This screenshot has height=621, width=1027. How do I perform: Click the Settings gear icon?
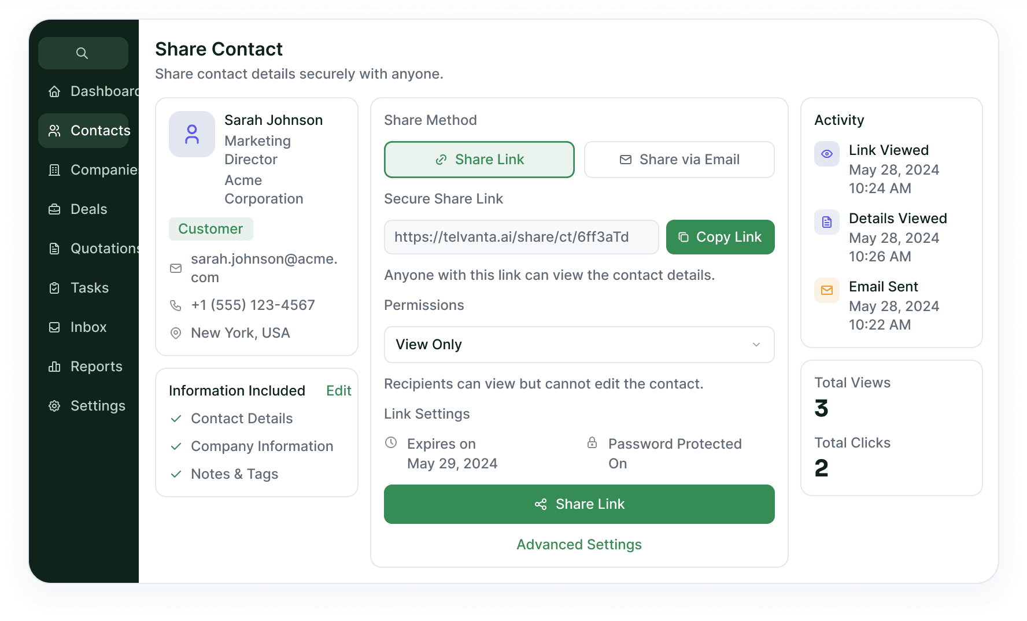tap(54, 406)
